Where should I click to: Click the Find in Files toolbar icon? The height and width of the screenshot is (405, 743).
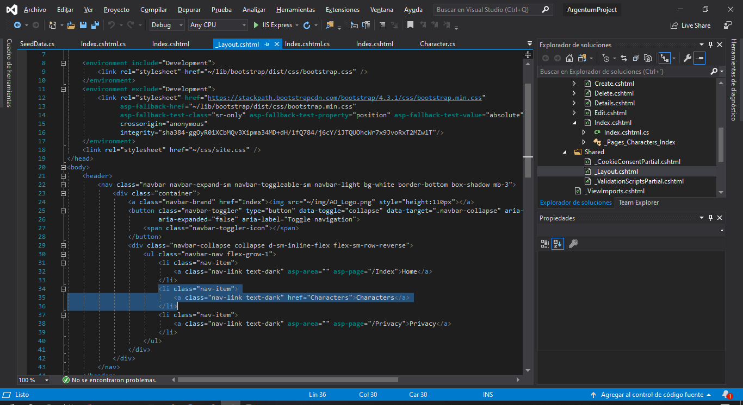click(x=330, y=25)
